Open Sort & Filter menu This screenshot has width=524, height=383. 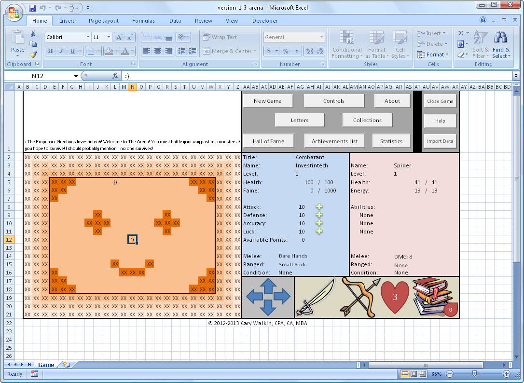[x=481, y=44]
